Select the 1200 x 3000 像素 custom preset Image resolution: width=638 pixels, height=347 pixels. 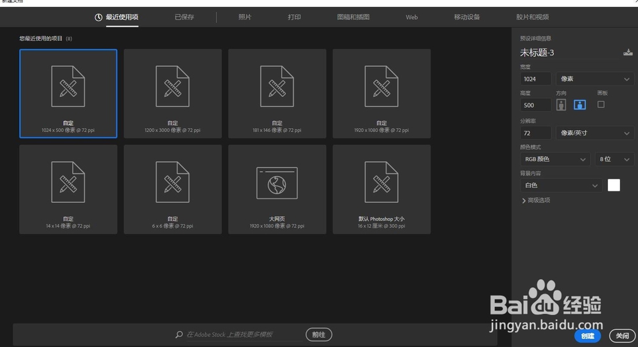coord(172,94)
